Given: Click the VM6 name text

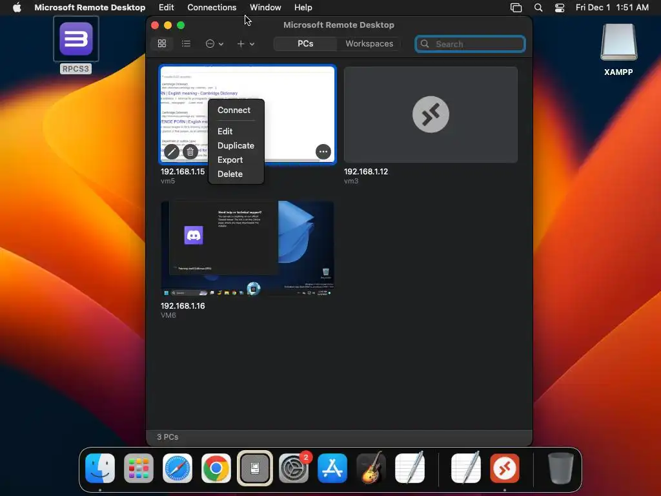Looking at the screenshot, I should click(168, 315).
